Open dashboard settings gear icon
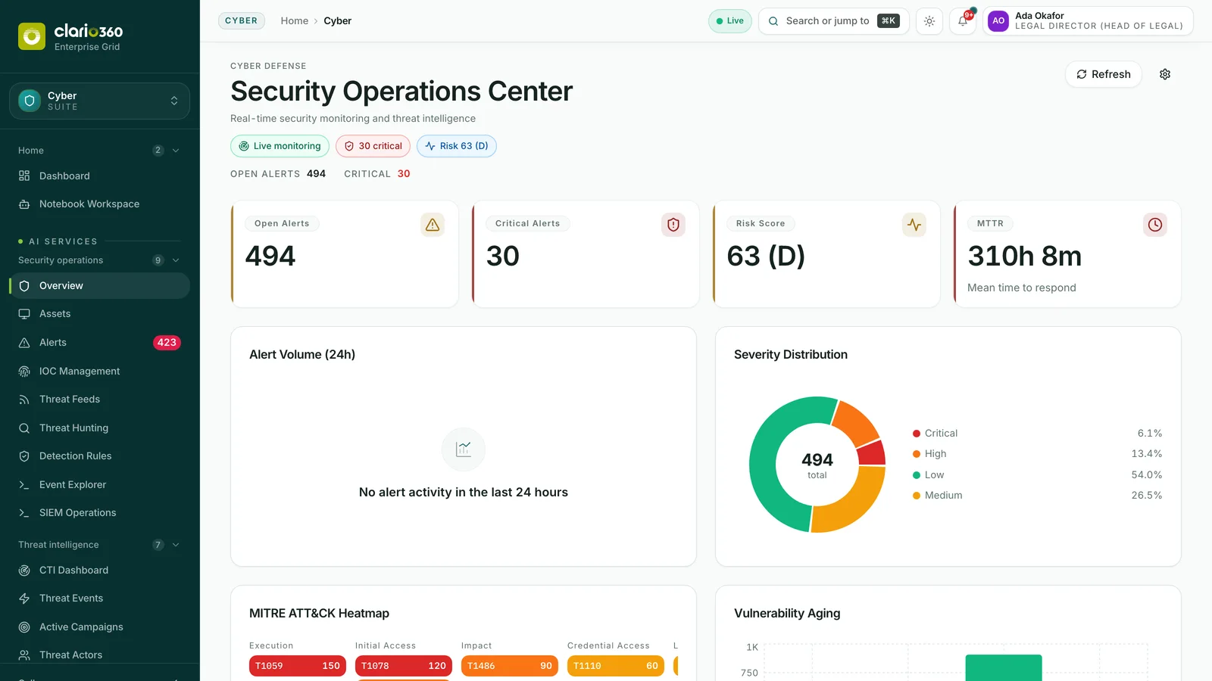Viewport: 1212px width, 681px height. [1165, 74]
